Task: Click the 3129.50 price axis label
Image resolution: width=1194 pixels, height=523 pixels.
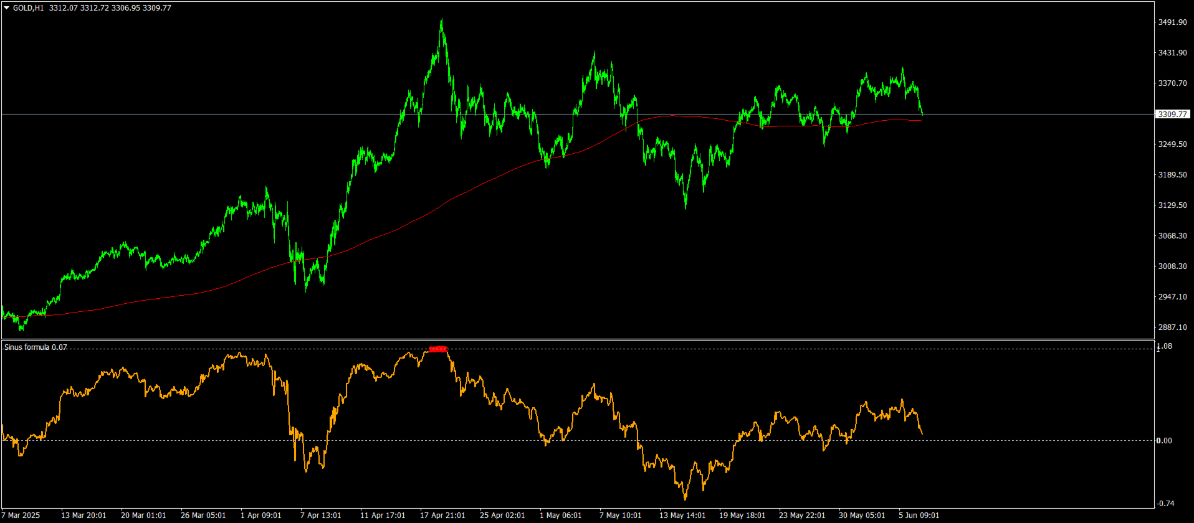Action: coord(1172,205)
